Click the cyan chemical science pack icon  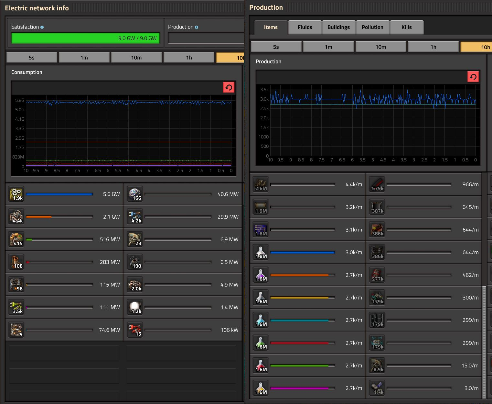tap(261, 320)
